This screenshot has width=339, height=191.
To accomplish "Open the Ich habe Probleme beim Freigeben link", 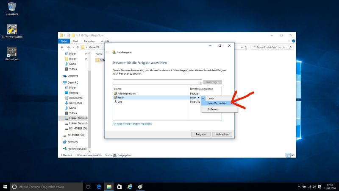I will coord(132,124).
